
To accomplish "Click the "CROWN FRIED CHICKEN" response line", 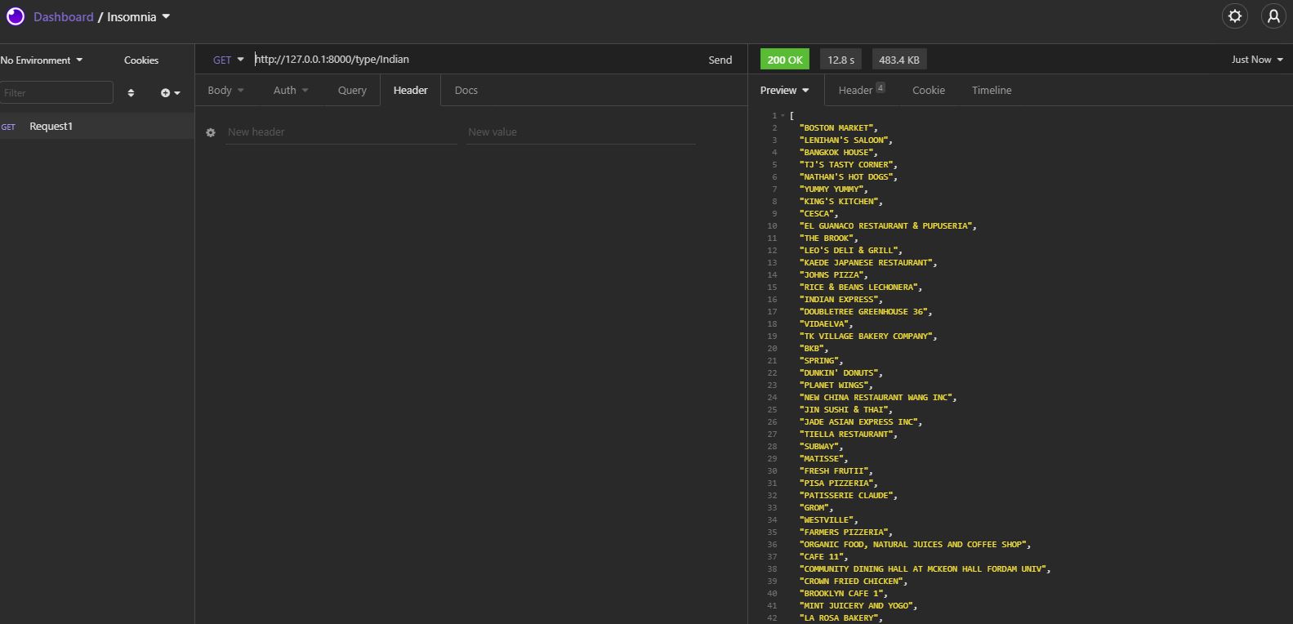I will click(x=854, y=582).
